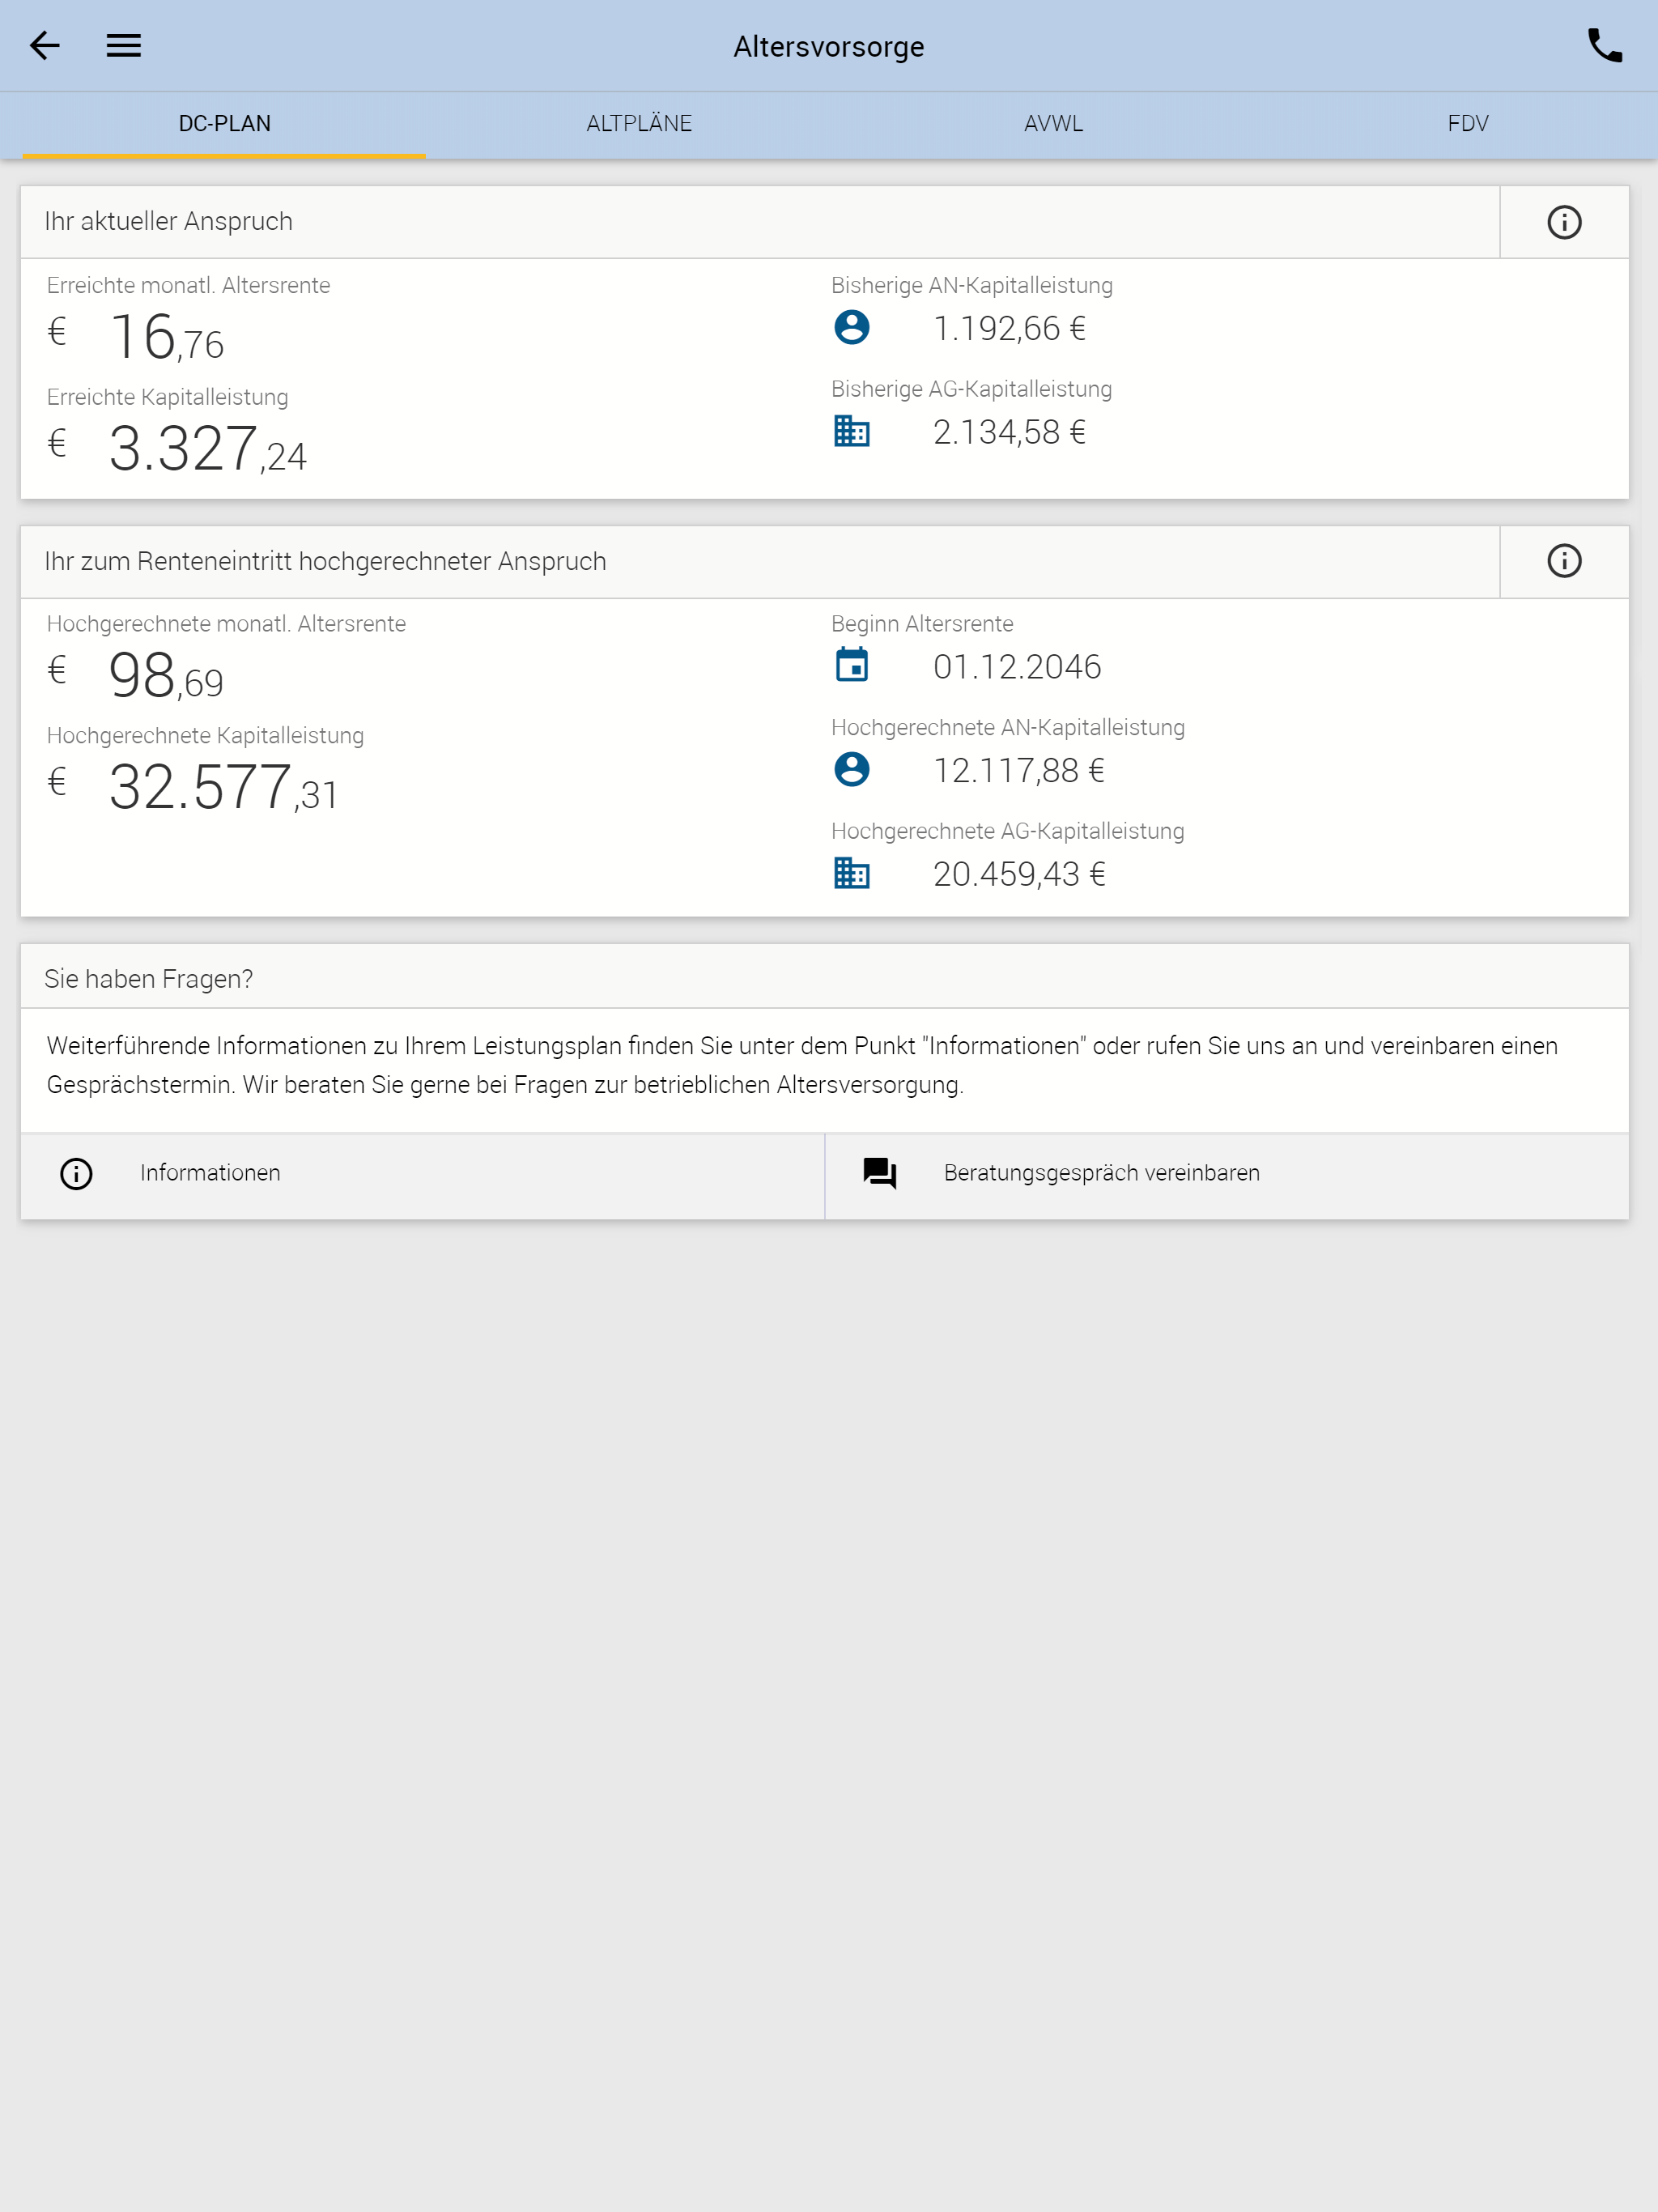Click calendar icon next to Beginn Altersrente
This screenshot has width=1658, height=2212.
pos(851,665)
